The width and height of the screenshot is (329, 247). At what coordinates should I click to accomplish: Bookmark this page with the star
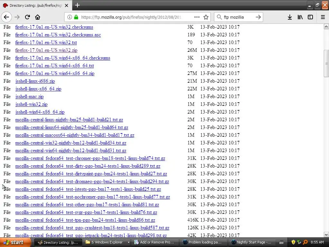[x=206, y=17]
